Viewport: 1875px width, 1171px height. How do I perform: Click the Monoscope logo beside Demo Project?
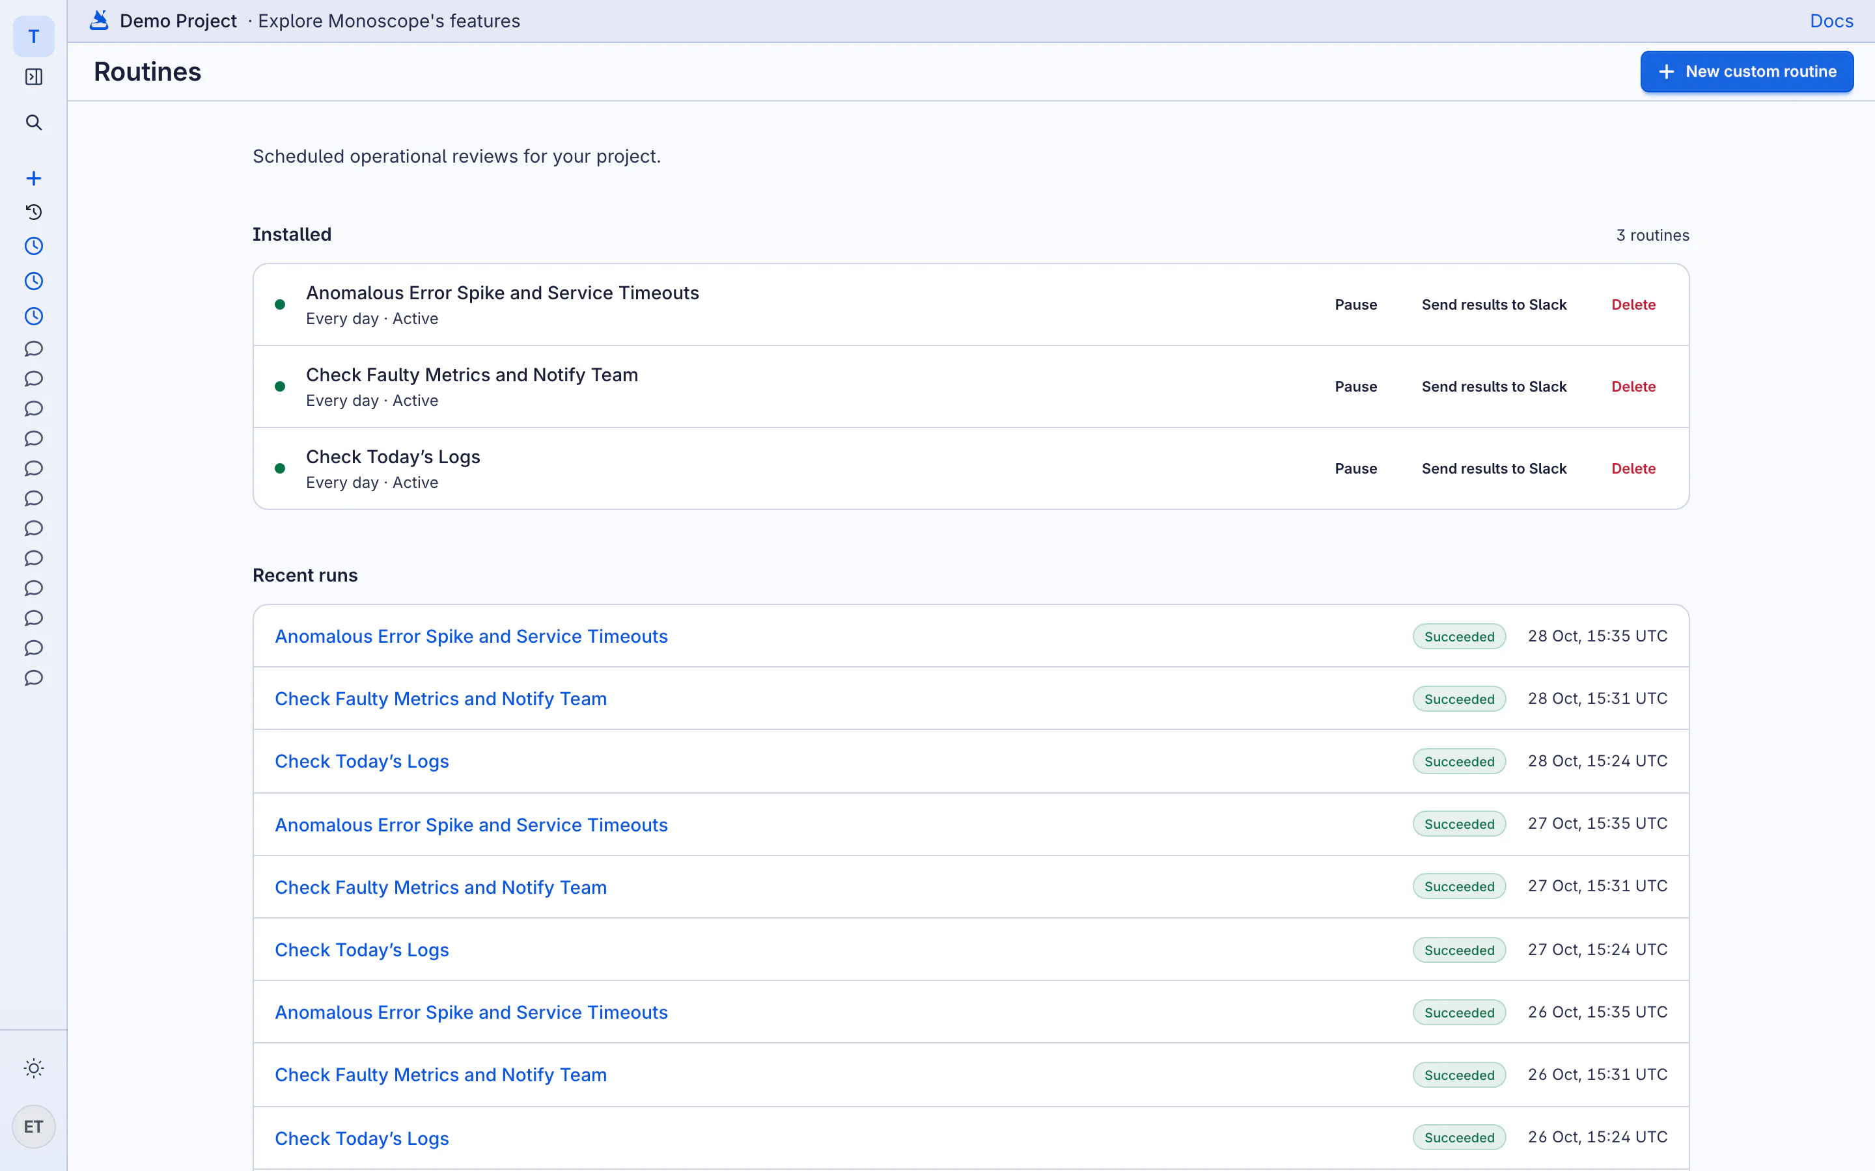(x=99, y=20)
